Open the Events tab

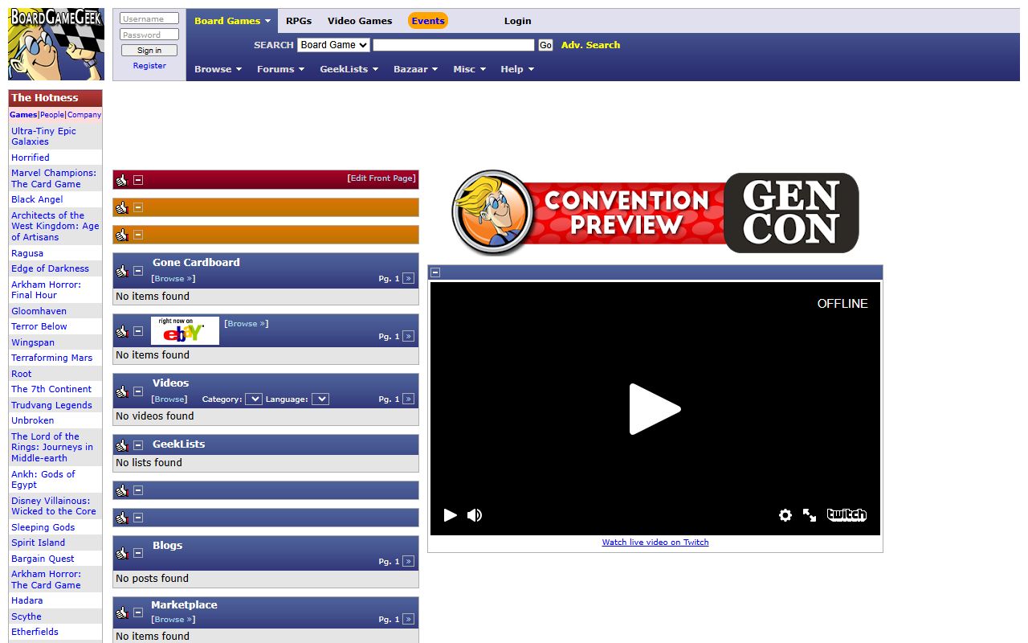click(428, 21)
